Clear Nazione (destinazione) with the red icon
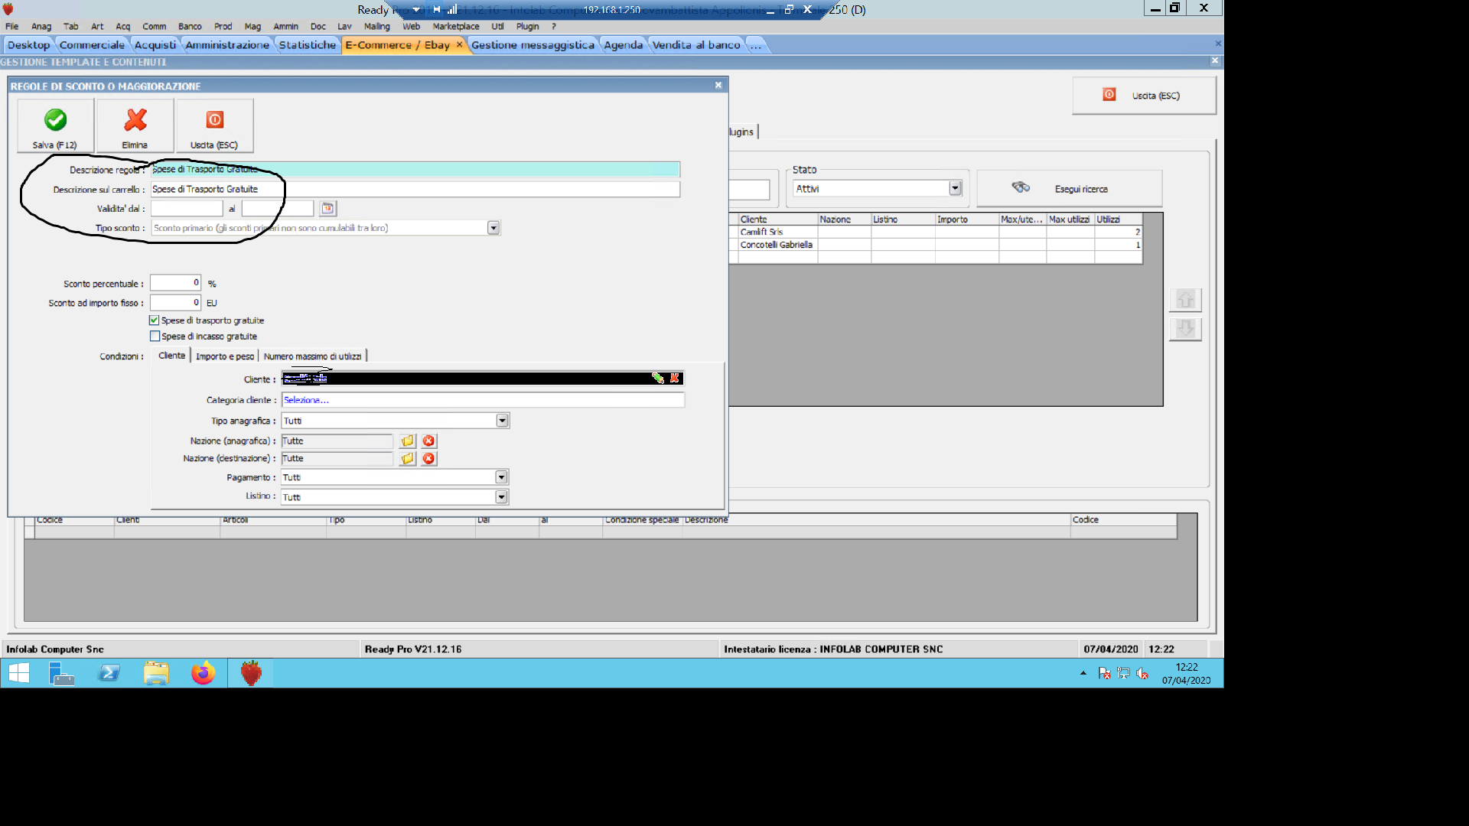Screen dimensions: 1469x826 click(x=428, y=459)
